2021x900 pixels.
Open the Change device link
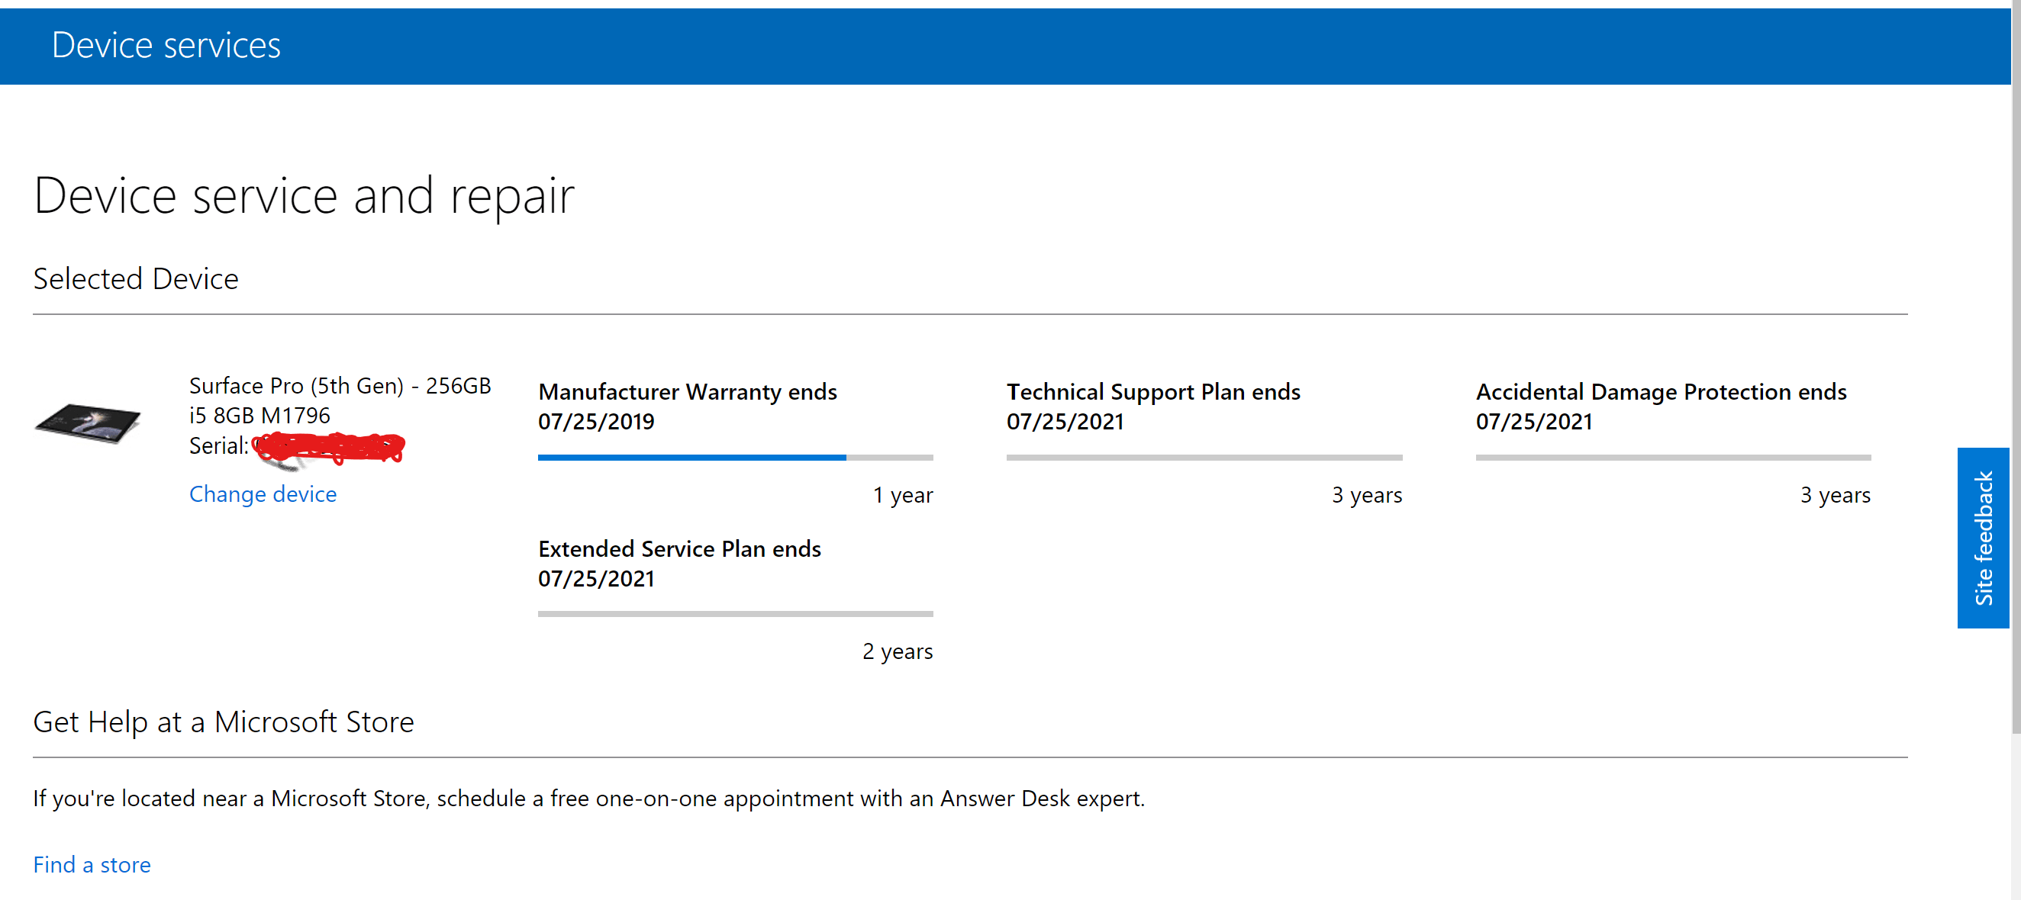pos(263,494)
